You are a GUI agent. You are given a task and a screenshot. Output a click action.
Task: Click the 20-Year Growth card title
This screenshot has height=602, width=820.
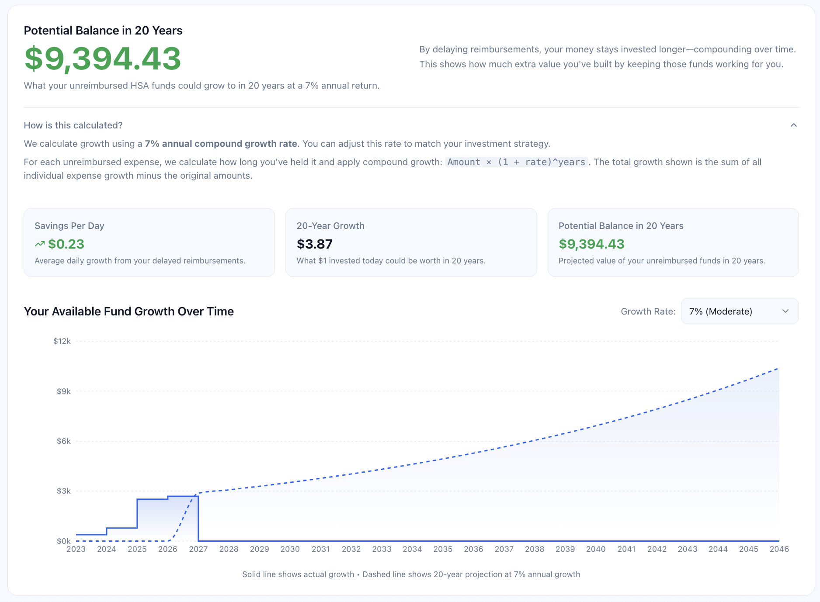click(330, 226)
